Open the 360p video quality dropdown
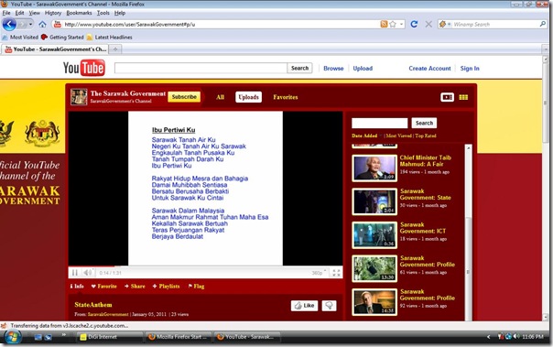553x347 pixels. point(319,273)
